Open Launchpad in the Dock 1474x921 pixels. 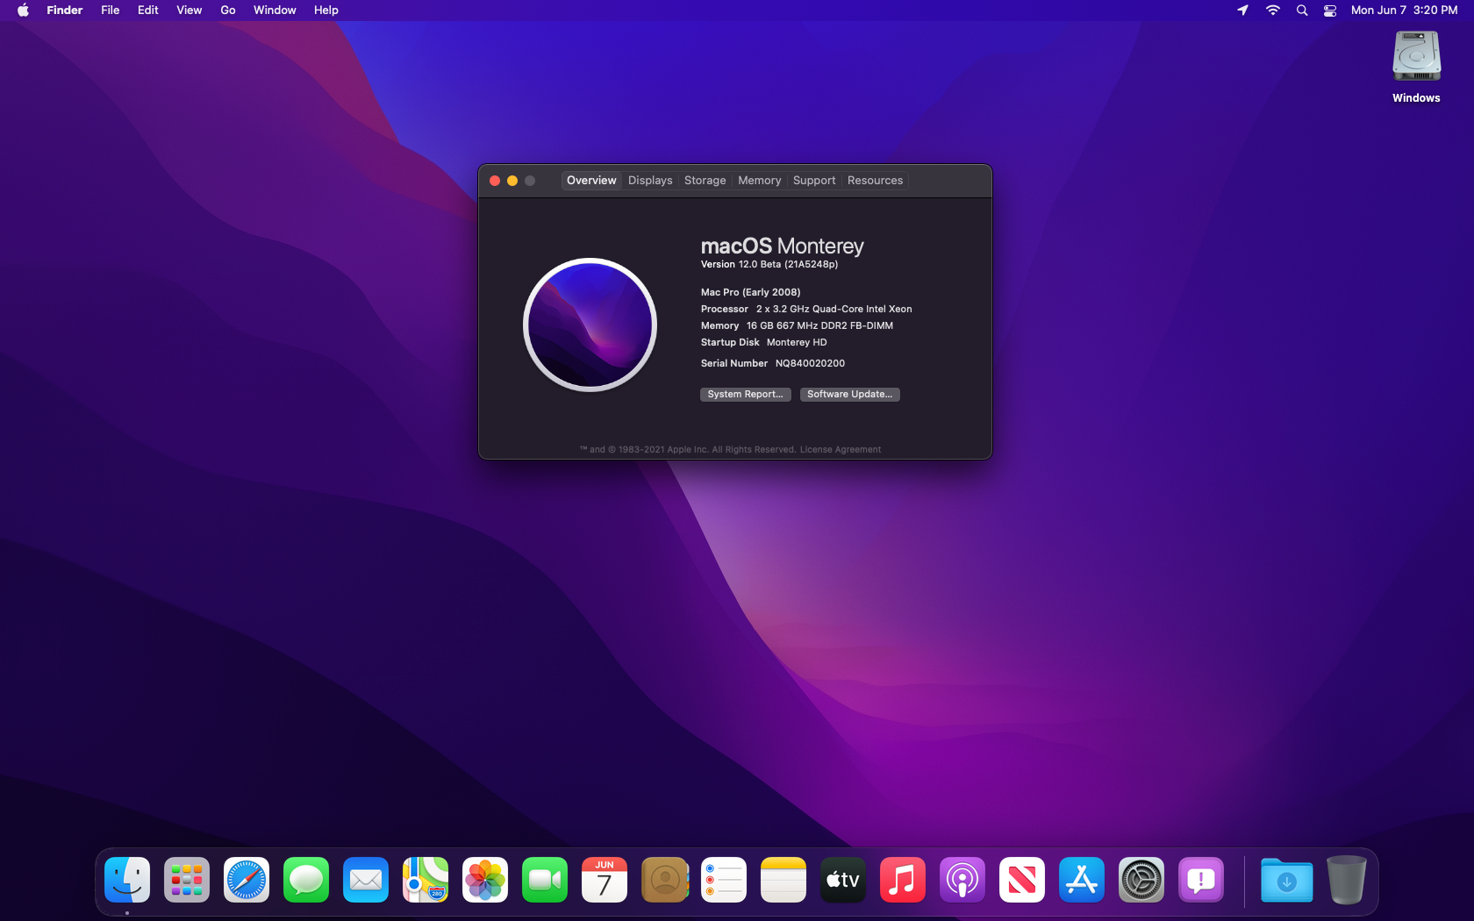click(x=187, y=880)
